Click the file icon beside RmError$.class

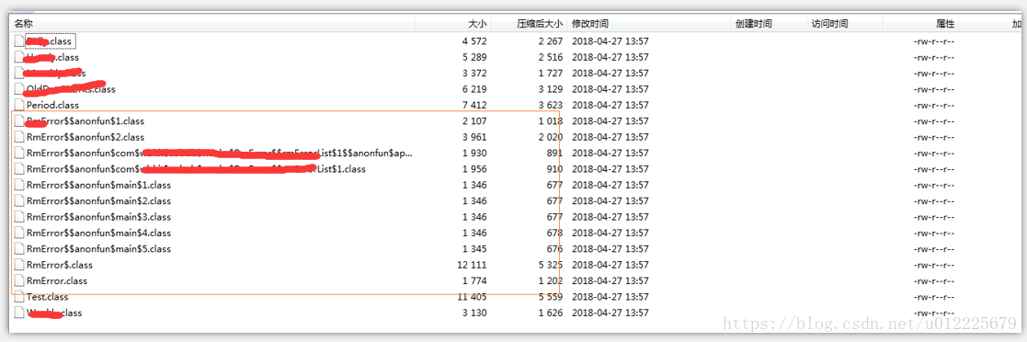(x=19, y=265)
